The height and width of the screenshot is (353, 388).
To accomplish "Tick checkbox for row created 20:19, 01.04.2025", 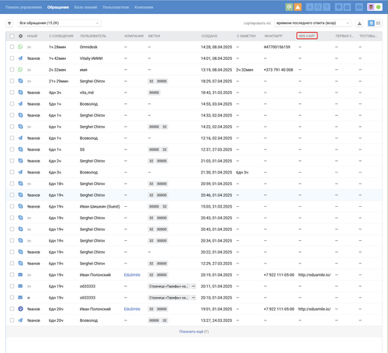I will 12,274.
